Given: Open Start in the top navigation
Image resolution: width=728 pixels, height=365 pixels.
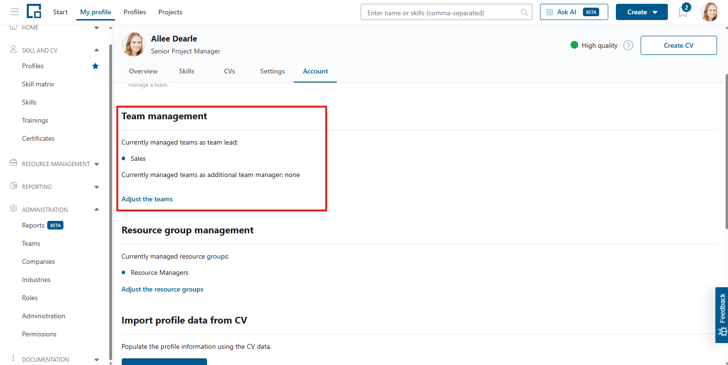Looking at the screenshot, I should tap(60, 12).
